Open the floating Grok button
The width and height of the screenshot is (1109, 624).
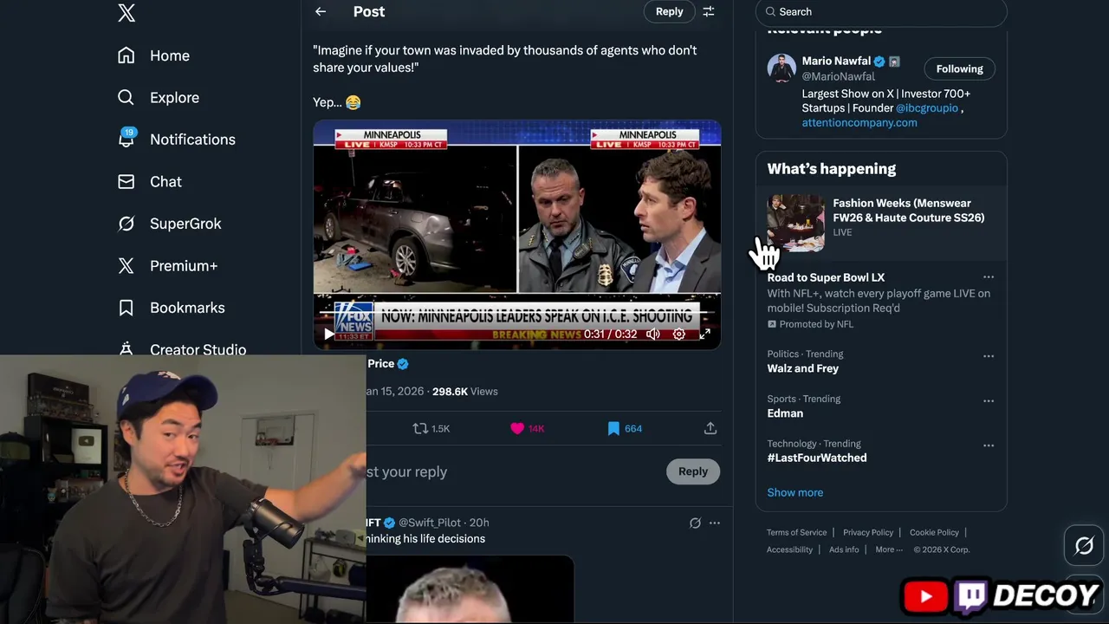pyautogui.click(x=1084, y=546)
